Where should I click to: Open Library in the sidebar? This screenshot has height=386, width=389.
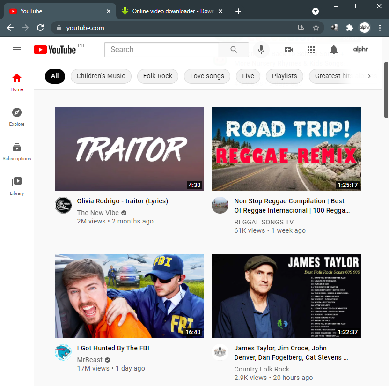click(17, 186)
